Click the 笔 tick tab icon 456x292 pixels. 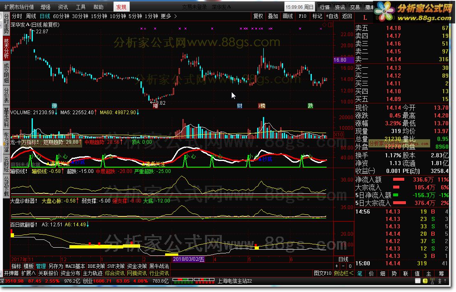360,274
